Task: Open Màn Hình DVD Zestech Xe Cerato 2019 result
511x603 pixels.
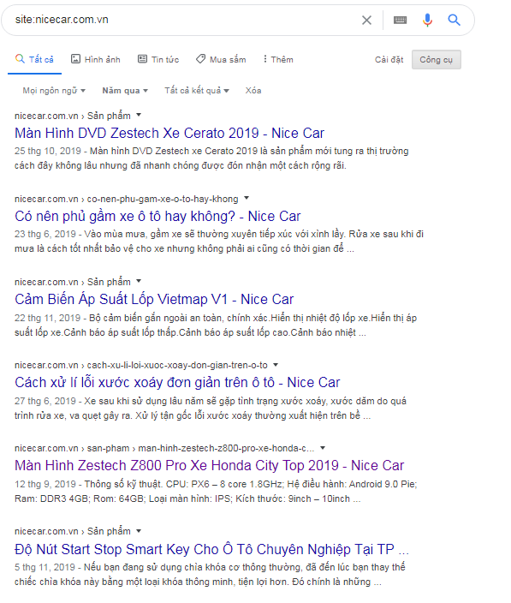Action: (169, 133)
